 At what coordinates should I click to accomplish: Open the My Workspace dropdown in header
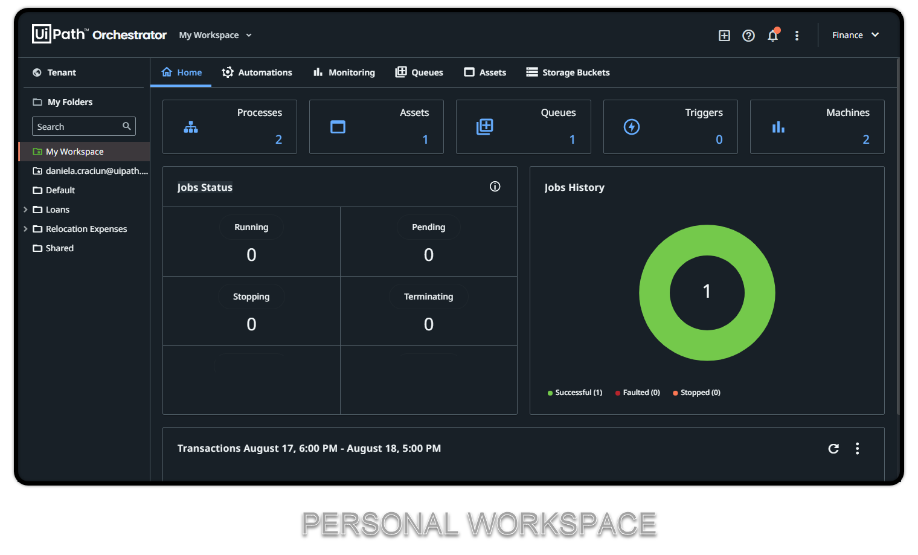(x=215, y=35)
